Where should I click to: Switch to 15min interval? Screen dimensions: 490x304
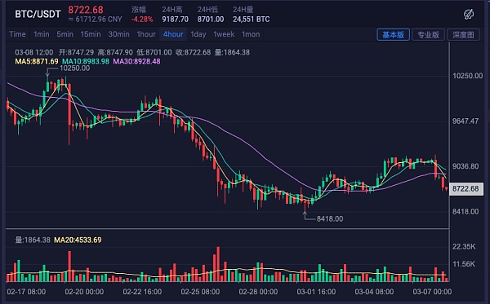point(91,34)
